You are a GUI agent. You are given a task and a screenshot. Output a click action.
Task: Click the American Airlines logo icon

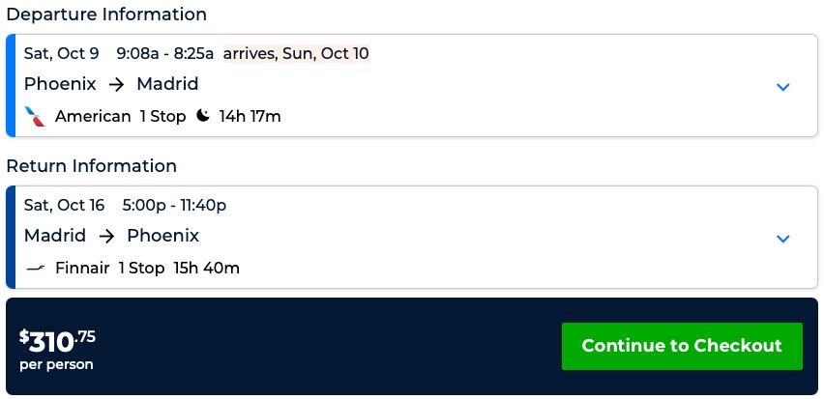click(x=35, y=117)
